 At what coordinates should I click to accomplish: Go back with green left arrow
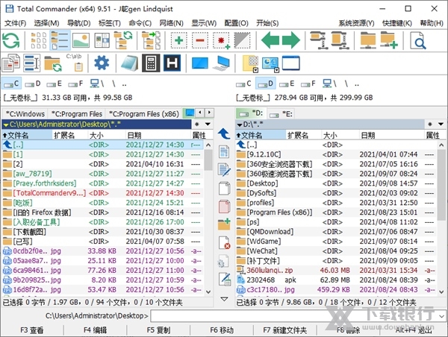tap(270, 40)
